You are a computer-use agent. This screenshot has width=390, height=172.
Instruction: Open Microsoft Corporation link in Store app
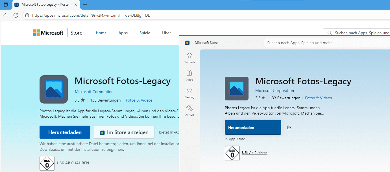coord(274,91)
